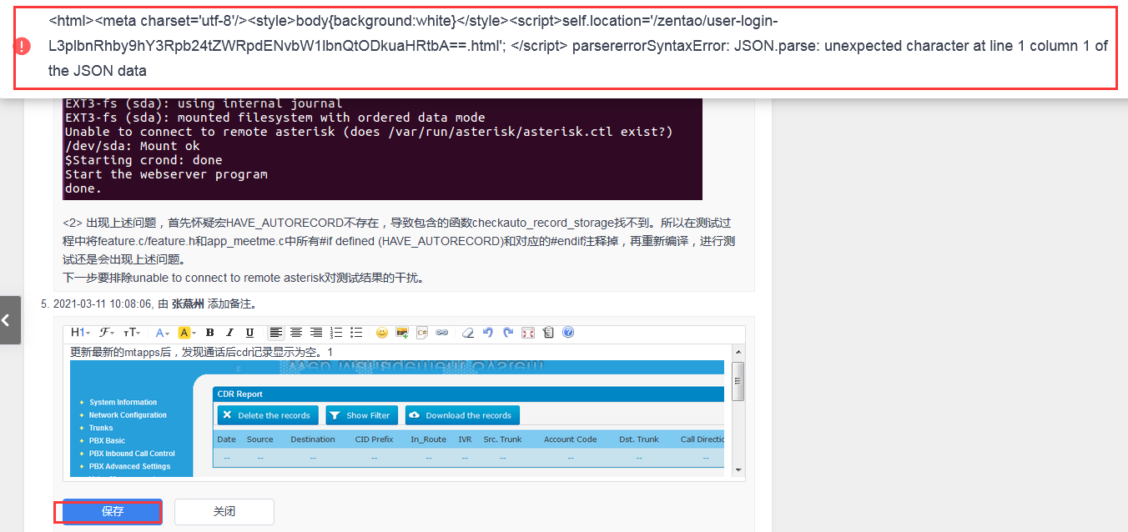
Task: Click the 关闭 close button
Action: (x=224, y=511)
